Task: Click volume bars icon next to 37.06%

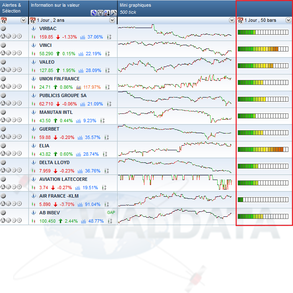Action: (x=82, y=37)
